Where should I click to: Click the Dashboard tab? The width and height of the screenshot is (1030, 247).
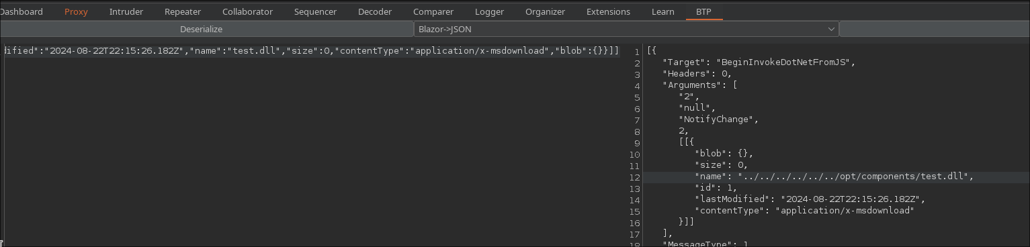22,11
